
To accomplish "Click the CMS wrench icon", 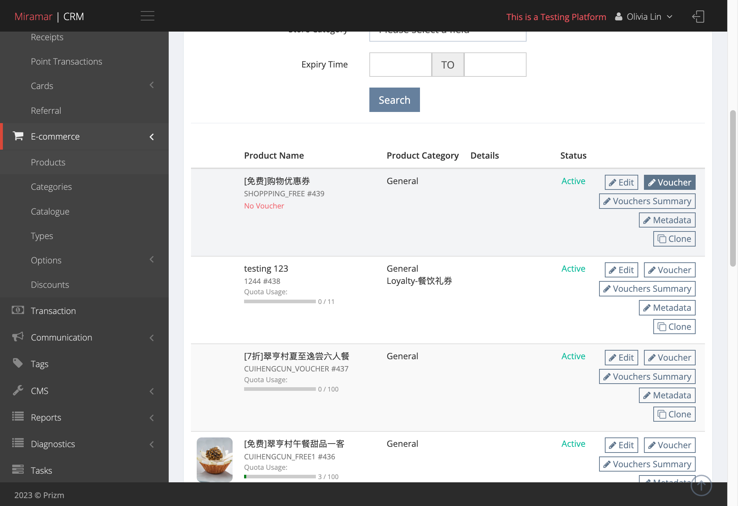I will coord(18,390).
